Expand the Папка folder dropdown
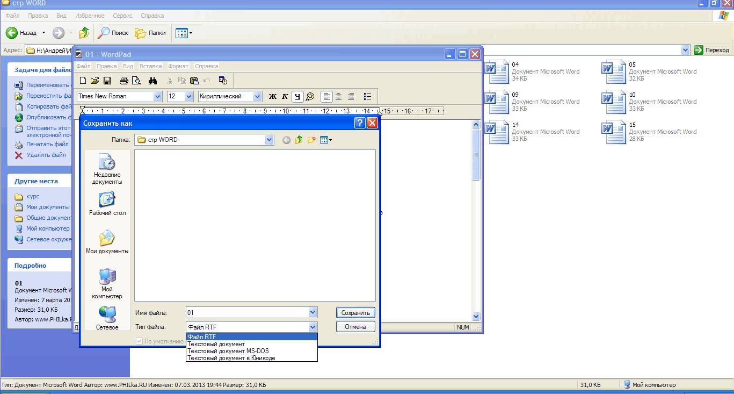734x394 pixels. (x=270, y=140)
